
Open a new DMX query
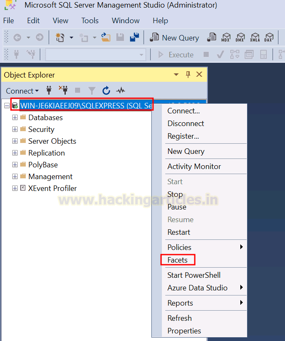(x=240, y=38)
